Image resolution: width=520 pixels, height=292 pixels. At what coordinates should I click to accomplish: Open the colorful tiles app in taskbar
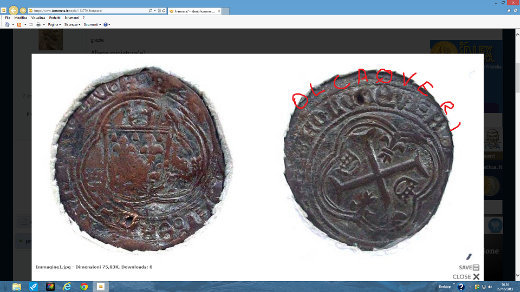tap(50, 287)
